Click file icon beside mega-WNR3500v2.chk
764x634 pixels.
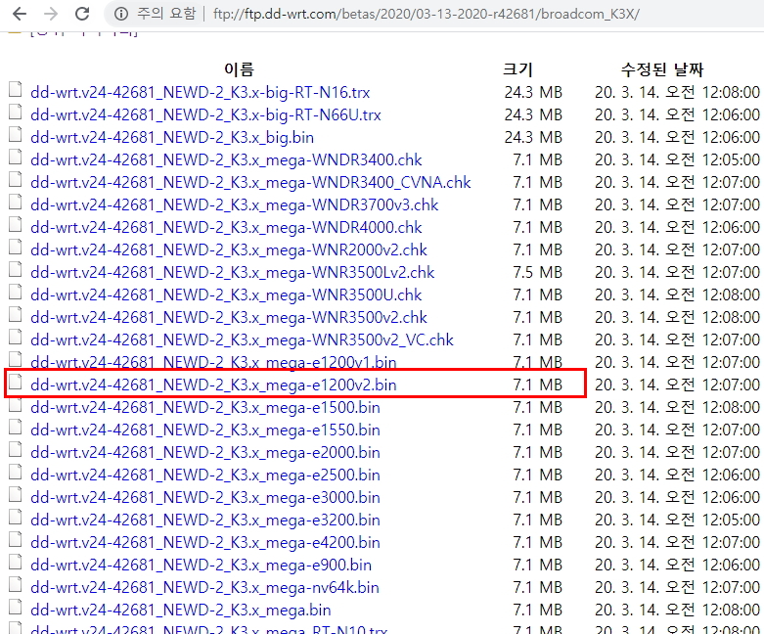pos(15,314)
